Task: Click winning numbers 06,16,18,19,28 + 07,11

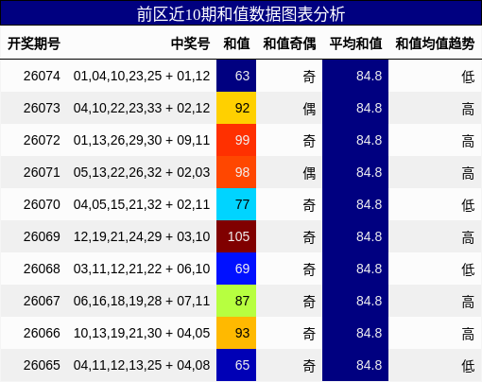Action: 142,301
